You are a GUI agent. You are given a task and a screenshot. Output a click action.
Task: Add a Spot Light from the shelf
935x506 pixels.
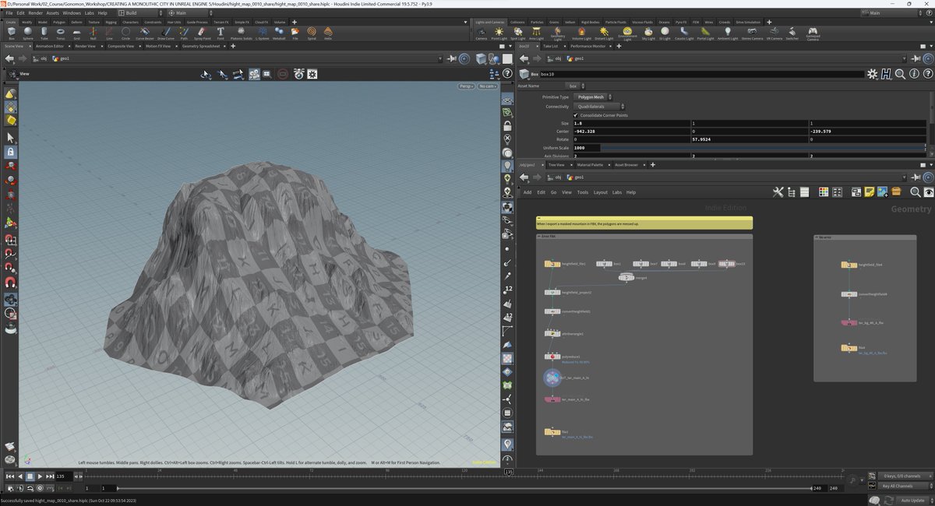coord(517,33)
